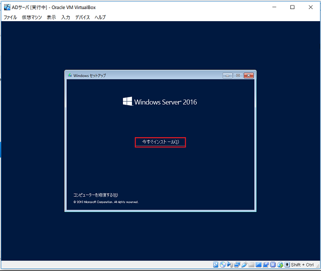
Task: Click the CPU chip icon in status bar
Action: (273, 265)
